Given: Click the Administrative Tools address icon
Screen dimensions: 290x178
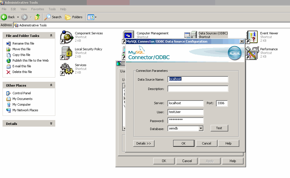Looking at the screenshot, I should [16, 25].
